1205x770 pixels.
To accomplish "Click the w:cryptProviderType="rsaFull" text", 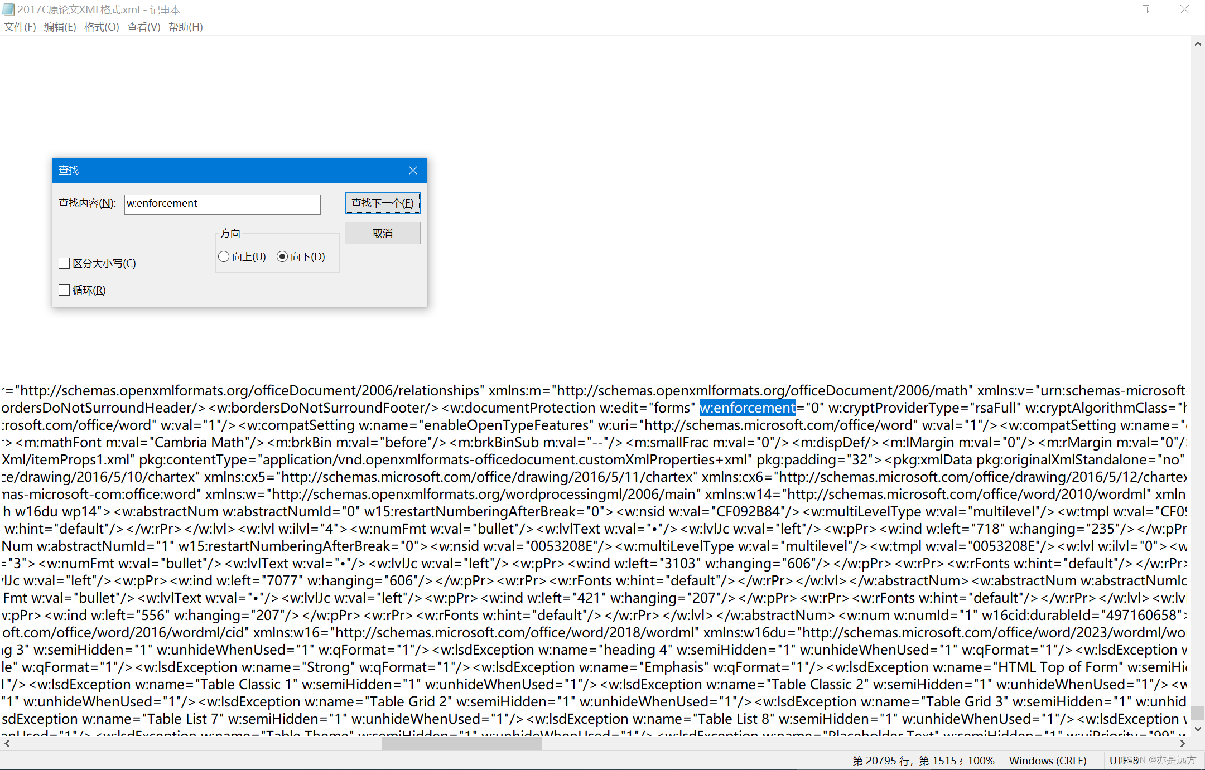I will point(924,408).
